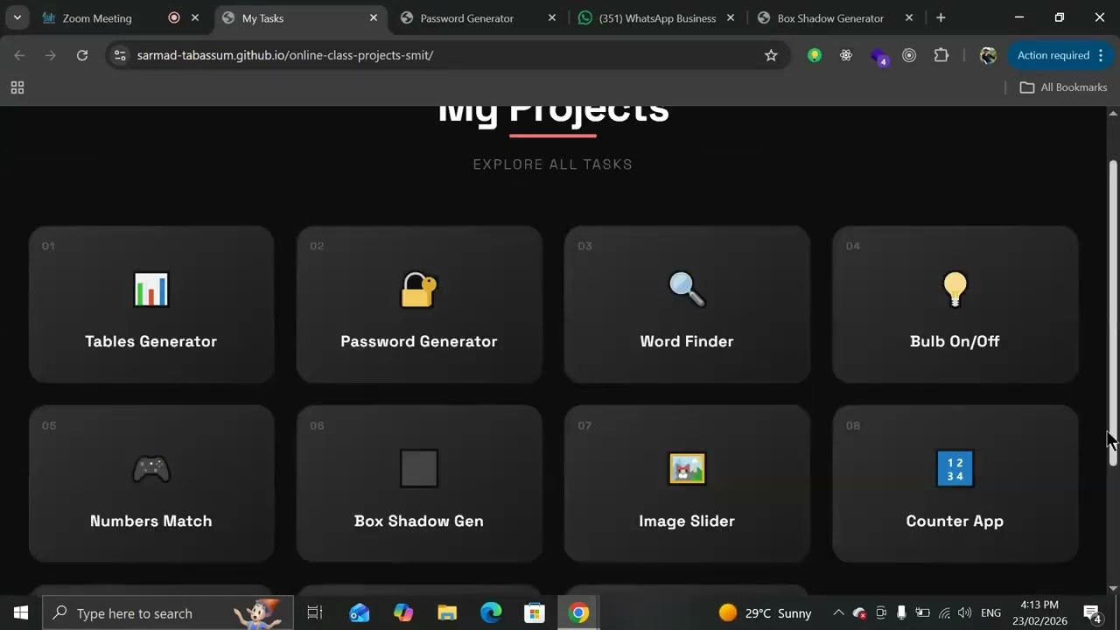This screenshot has height=630, width=1120.
Task: Switch to the WhatsApp Business tab
Action: pos(657,17)
